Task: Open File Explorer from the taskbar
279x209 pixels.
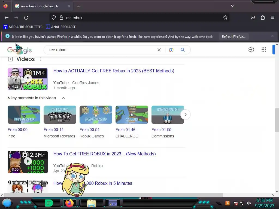Action: click(x=92, y=203)
